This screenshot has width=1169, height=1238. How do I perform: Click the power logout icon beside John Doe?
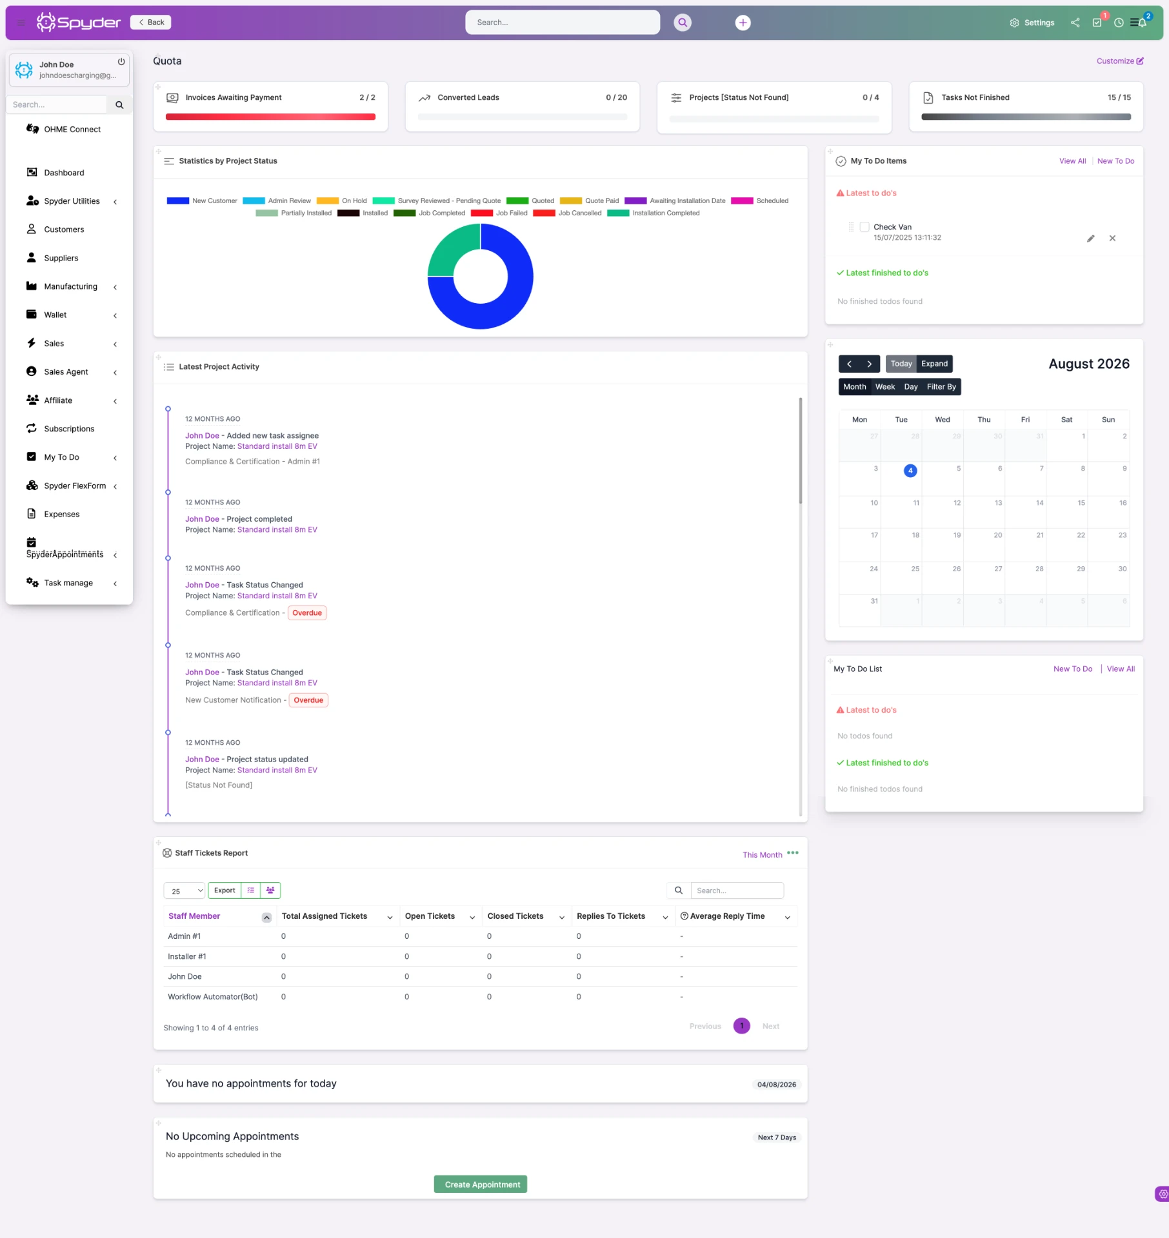[x=121, y=62]
